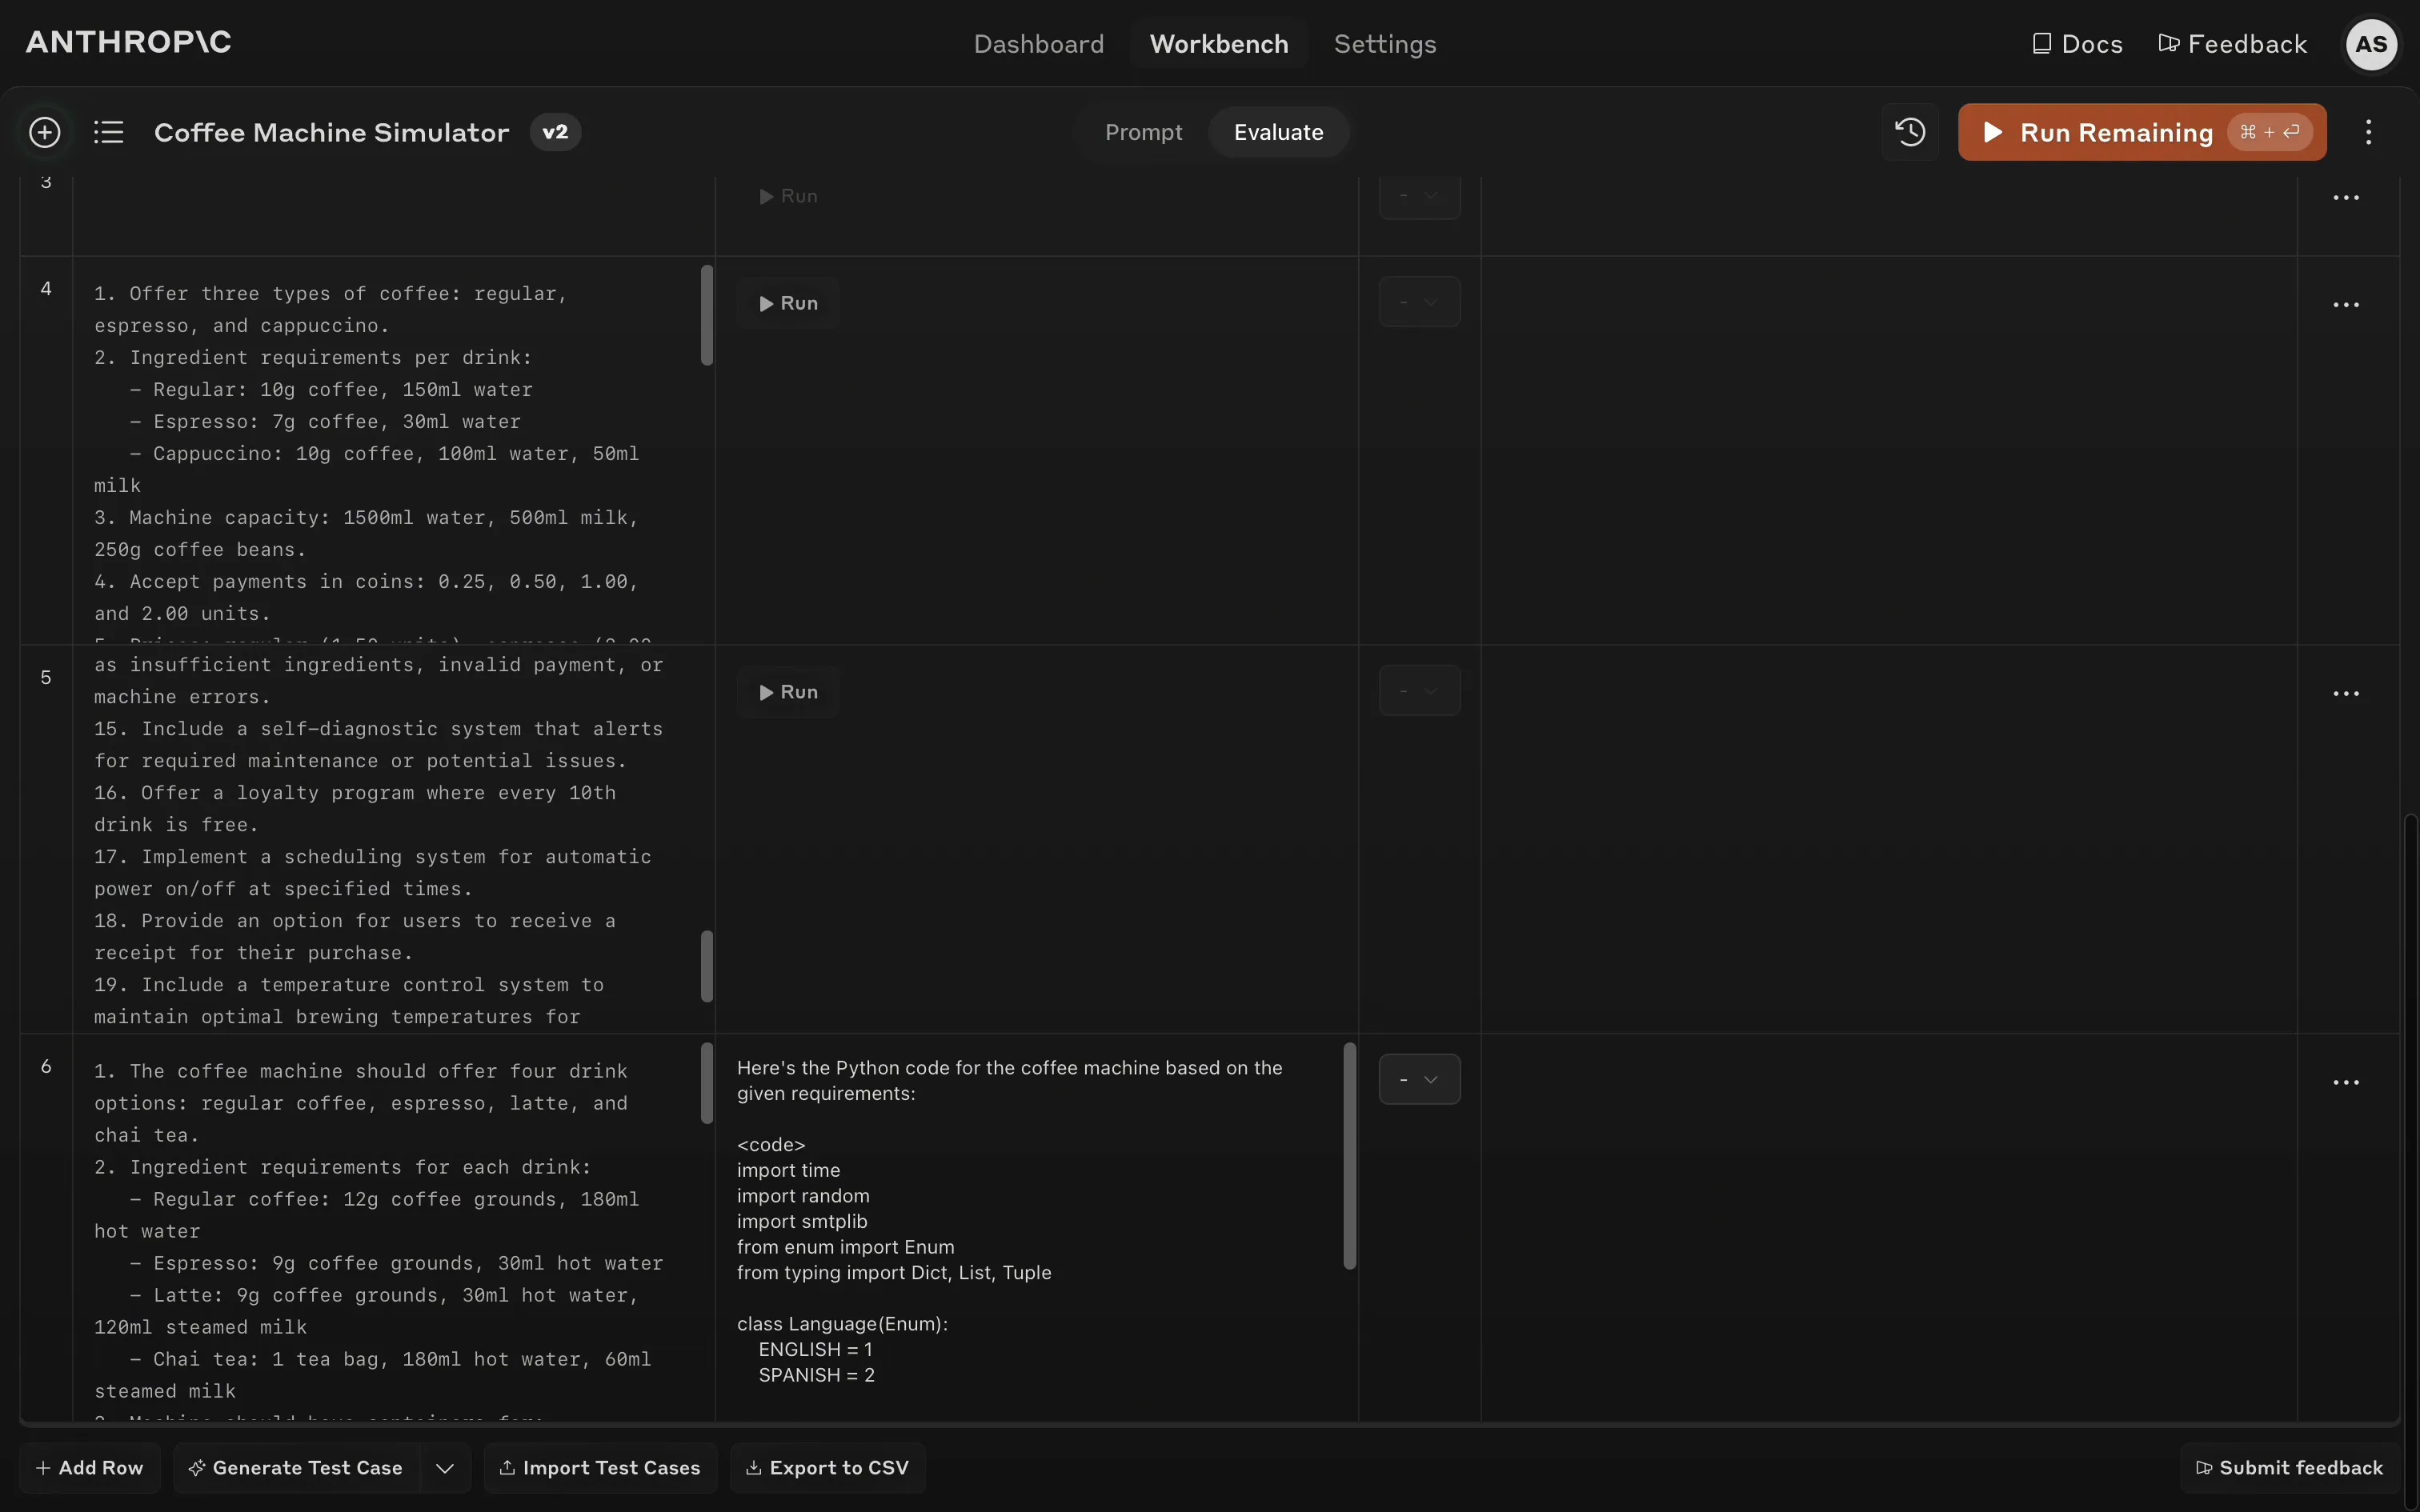Open row 5 three-dot actions menu

(2345, 693)
